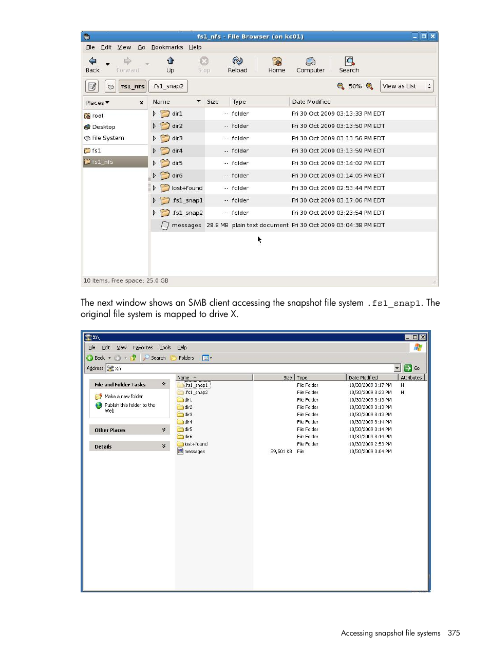Click the Up arrow toolbar icon
Image resolution: width=490 pixels, height=653 pixels.
pos(171,61)
